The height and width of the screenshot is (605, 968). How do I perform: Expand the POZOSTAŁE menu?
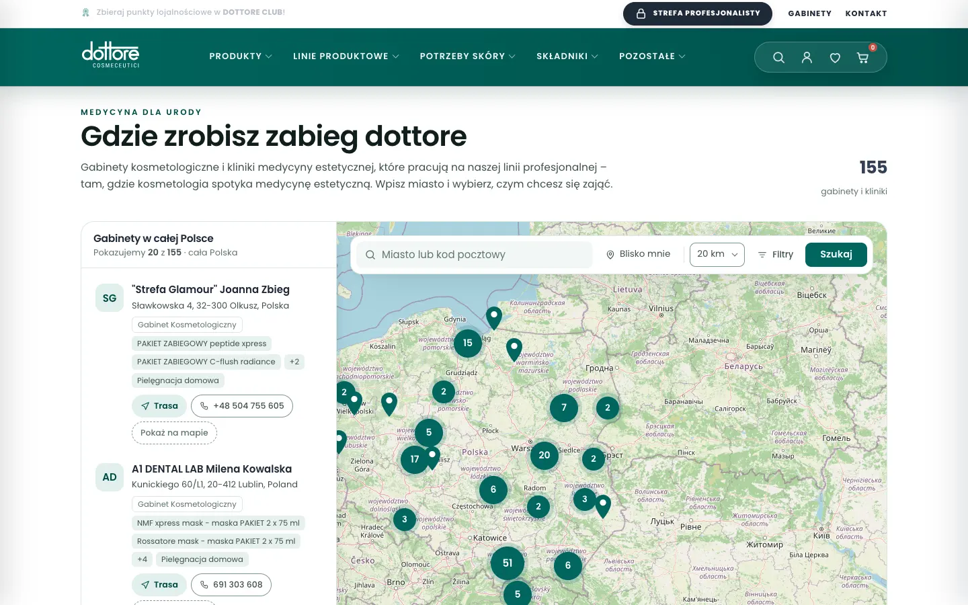click(653, 56)
